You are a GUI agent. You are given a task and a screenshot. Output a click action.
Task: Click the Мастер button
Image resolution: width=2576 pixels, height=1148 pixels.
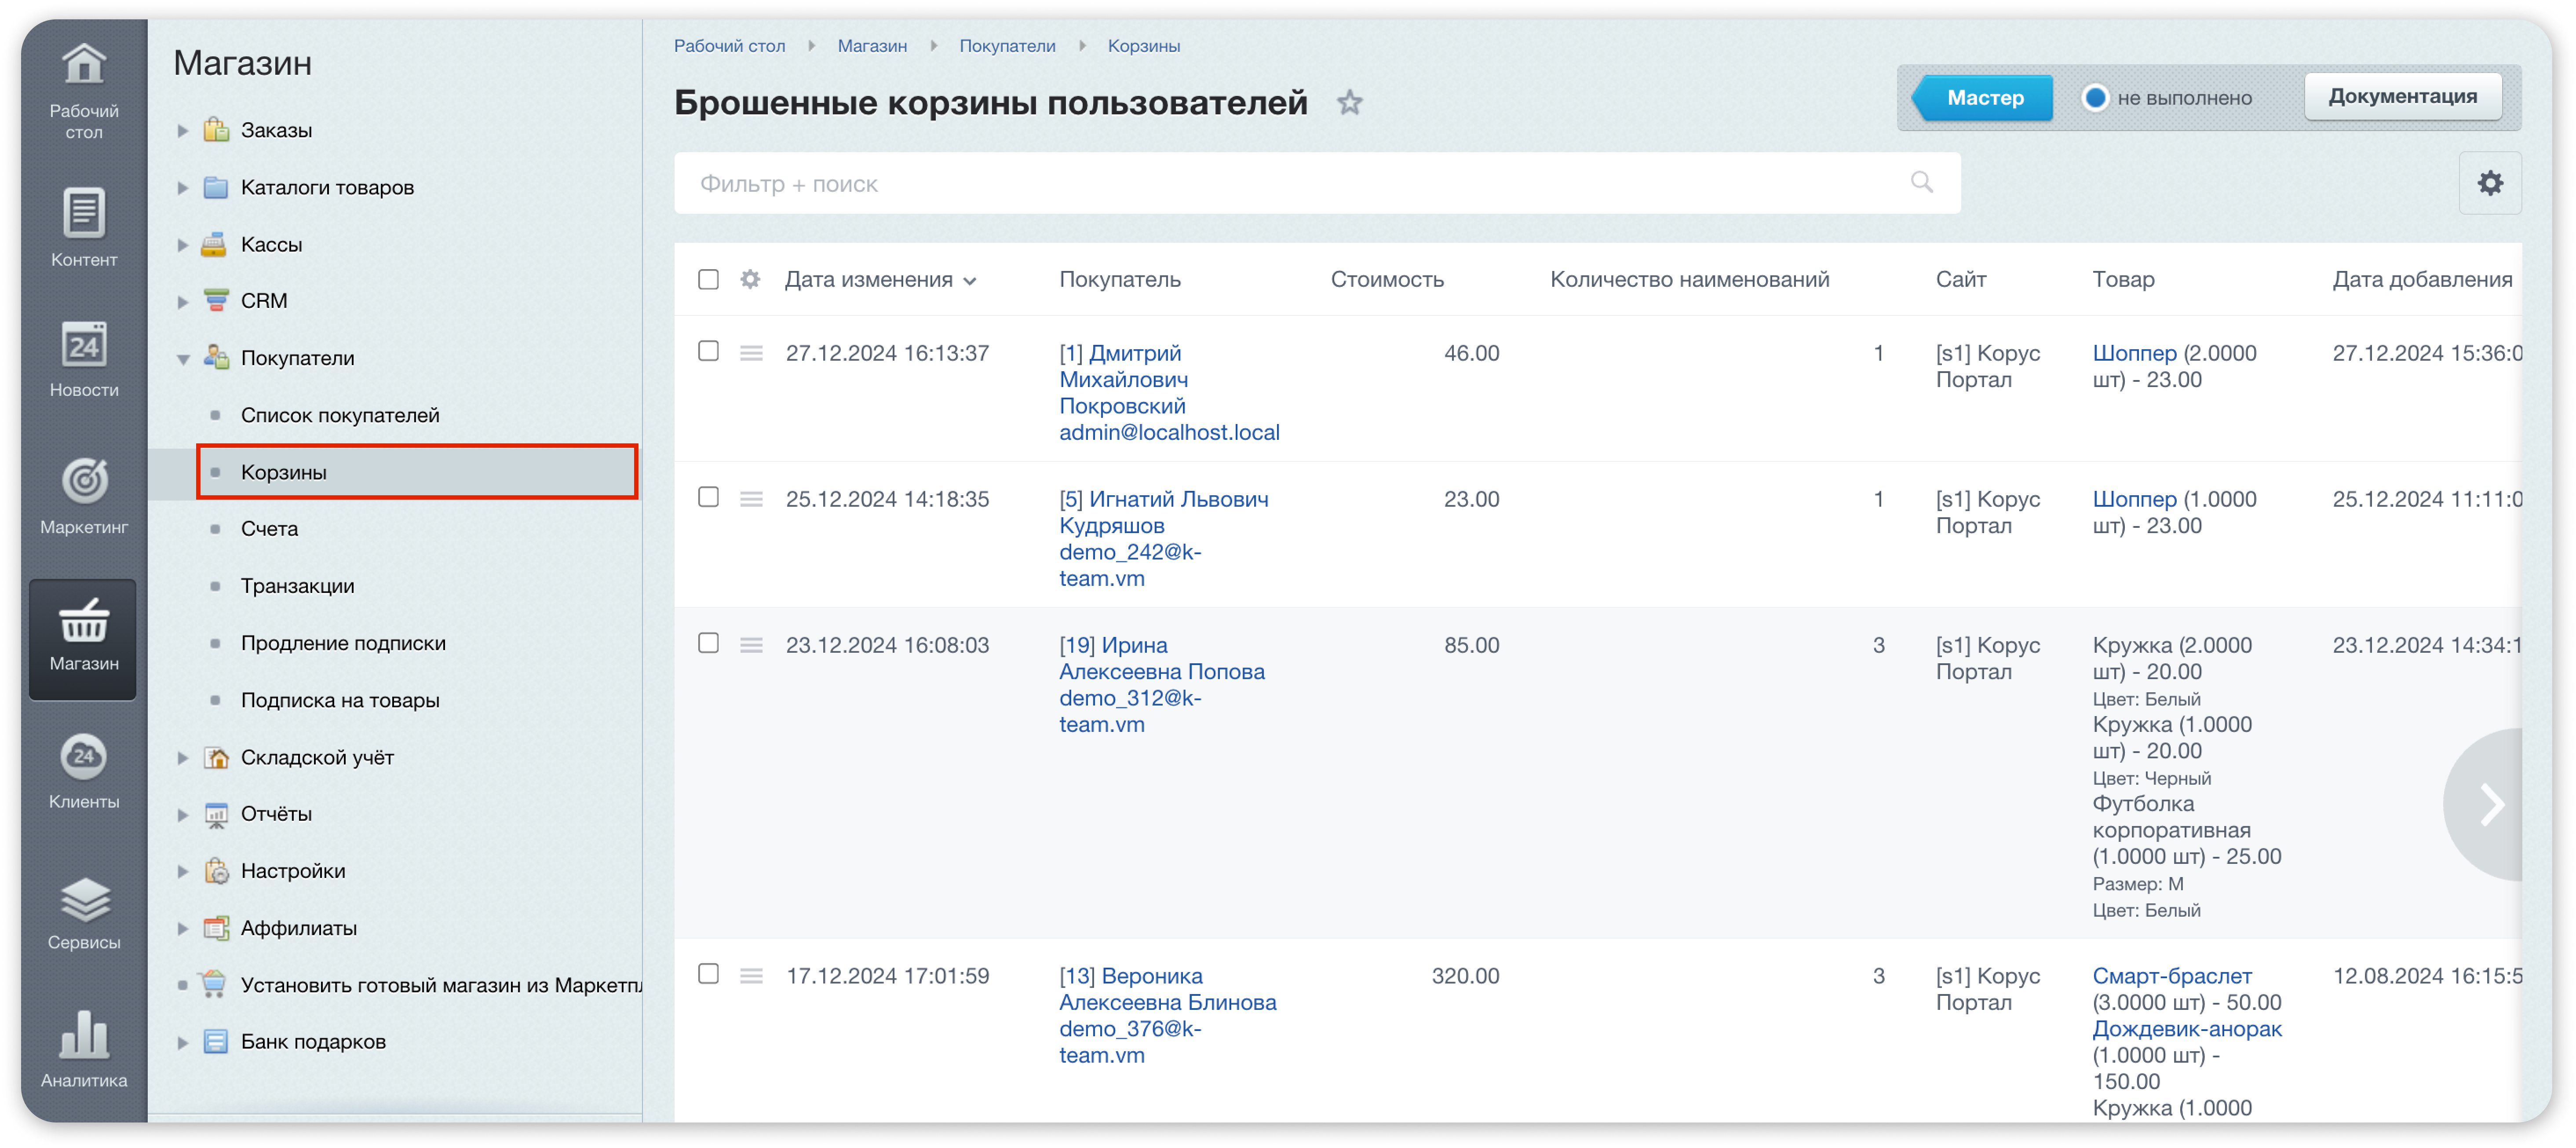(x=1983, y=97)
